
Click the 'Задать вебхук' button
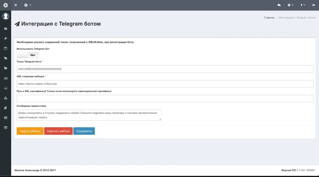coord(30,131)
